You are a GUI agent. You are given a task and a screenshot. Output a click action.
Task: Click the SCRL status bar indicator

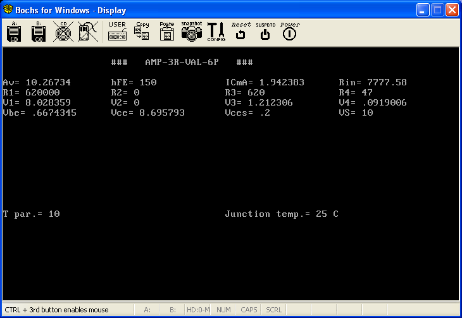click(x=274, y=310)
